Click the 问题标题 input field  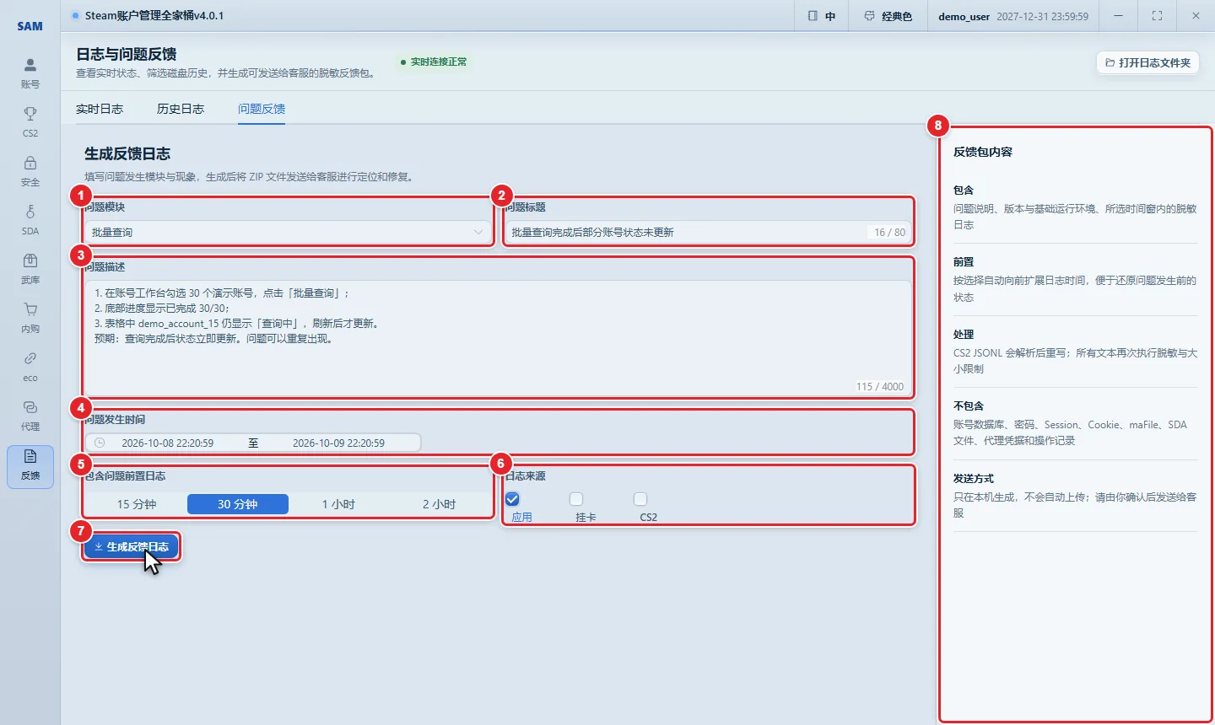tap(709, 232)
